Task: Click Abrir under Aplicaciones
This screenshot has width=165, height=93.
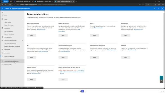Action: point(126,35)
